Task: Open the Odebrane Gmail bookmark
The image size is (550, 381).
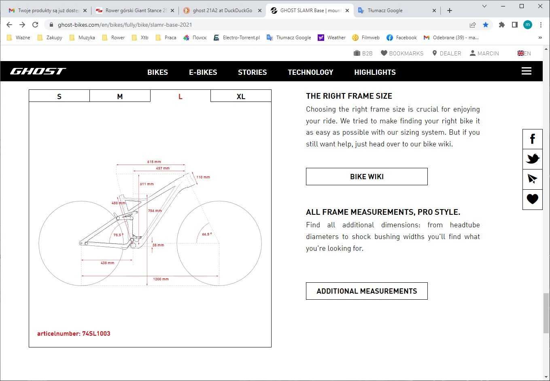Action: click(x=451, y=38)
